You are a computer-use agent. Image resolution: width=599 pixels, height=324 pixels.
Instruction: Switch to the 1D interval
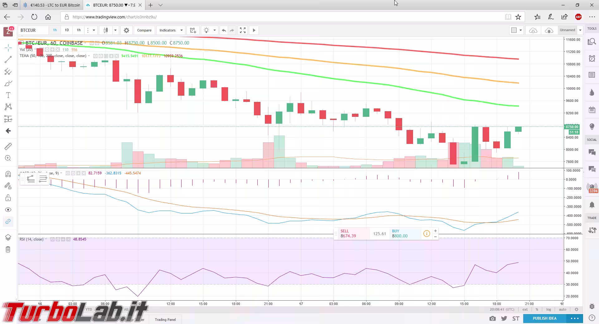coord(67,30)
